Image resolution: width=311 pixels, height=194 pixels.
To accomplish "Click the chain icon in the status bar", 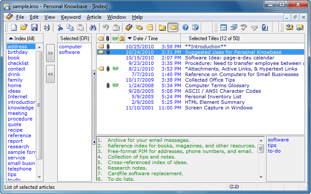I will 234,187.
